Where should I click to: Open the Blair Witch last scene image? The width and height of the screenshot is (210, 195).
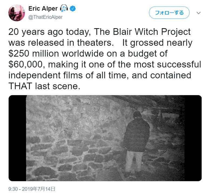click(x=105, y=138)
